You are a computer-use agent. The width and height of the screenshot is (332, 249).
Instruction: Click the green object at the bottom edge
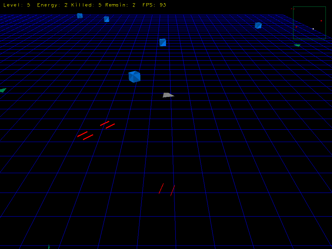[x=49, y=247]
